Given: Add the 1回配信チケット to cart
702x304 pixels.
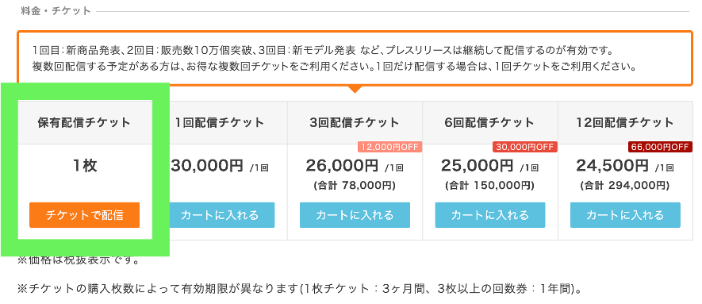Looking at the screenshot, I should [221, 215].
